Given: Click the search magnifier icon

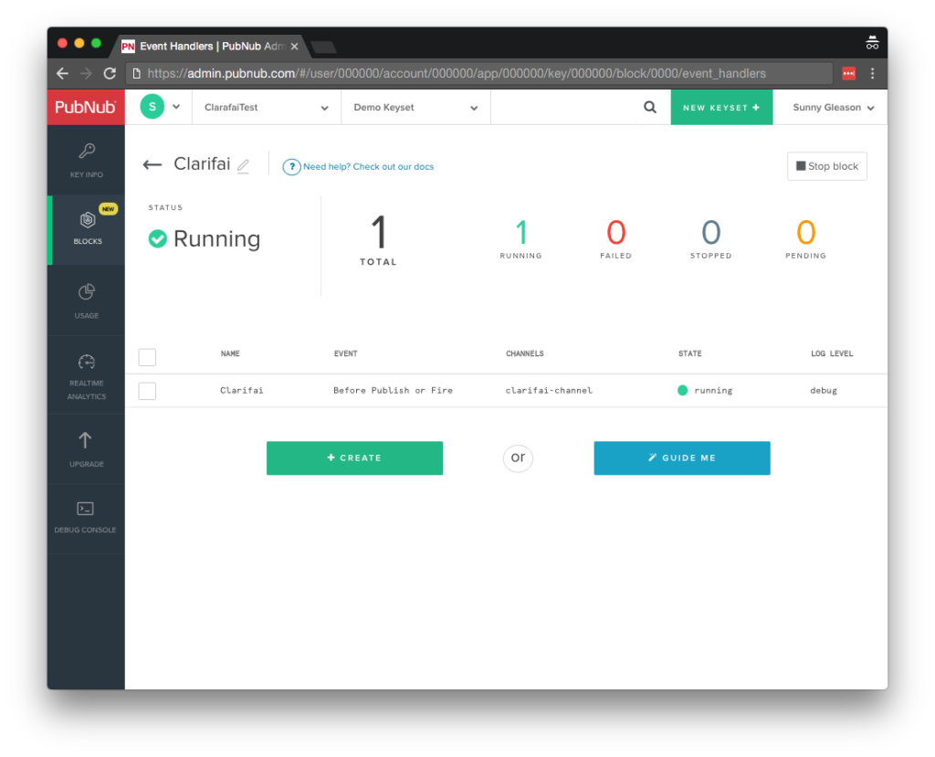Looking at the screenshot, I should pyautogui.click(x=649, y=107).
